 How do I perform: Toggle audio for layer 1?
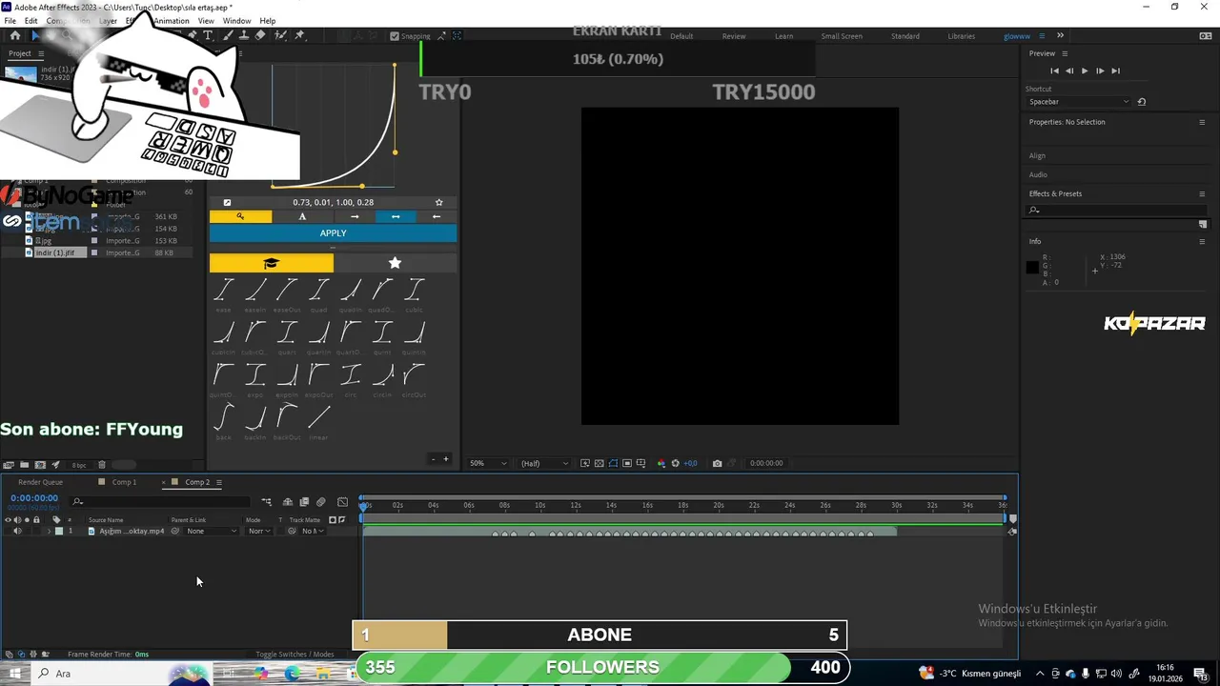[17, 531]
